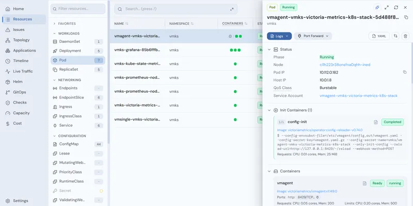Viewport: 413px width, 206px height.
Task: Select IngressClass resource type
Action: [x=78, y=116]
